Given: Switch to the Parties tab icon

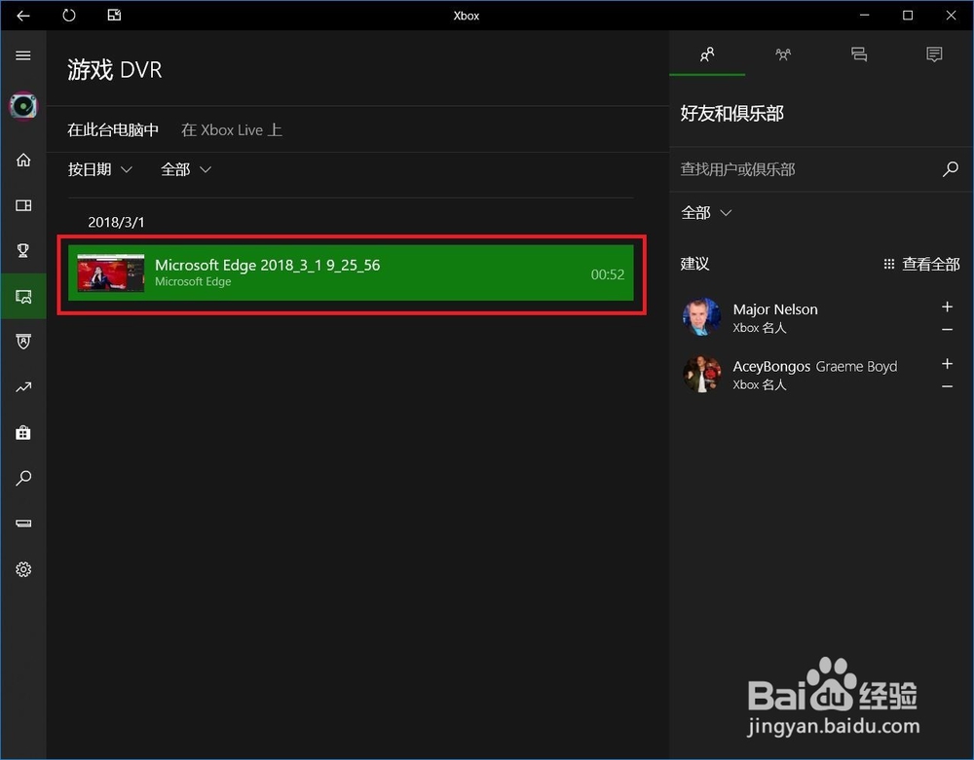Looking at the screenshot, I should [783, 54].
